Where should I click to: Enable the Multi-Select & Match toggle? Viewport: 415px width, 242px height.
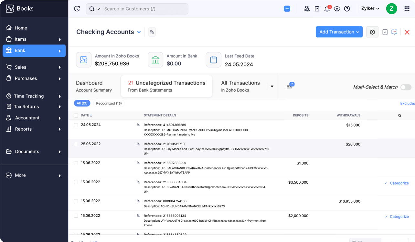(406, 87)
